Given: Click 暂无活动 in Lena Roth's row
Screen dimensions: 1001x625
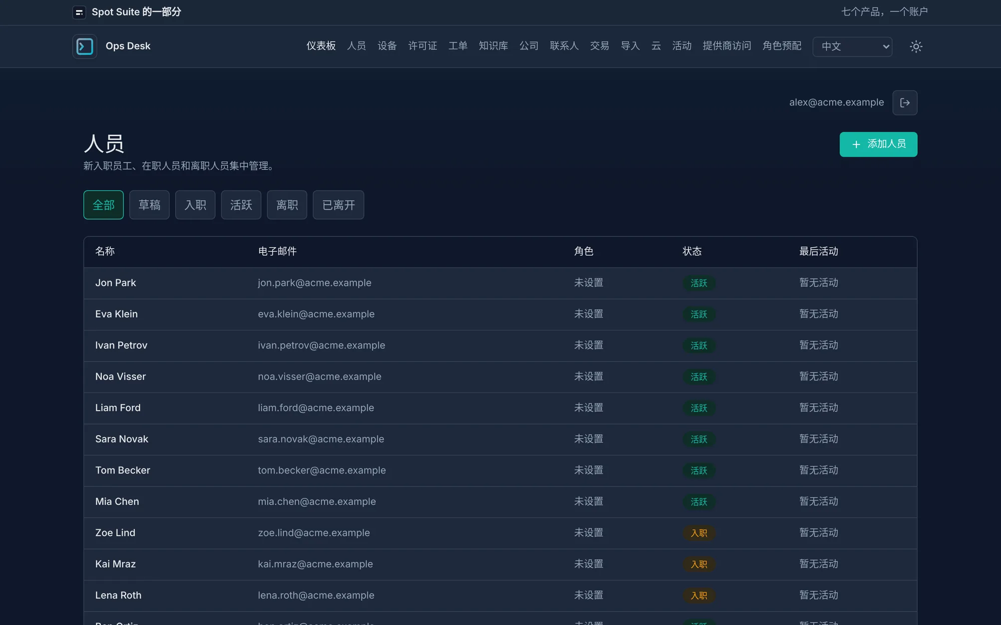Looking at the screenshot, I should pos(818,595).
